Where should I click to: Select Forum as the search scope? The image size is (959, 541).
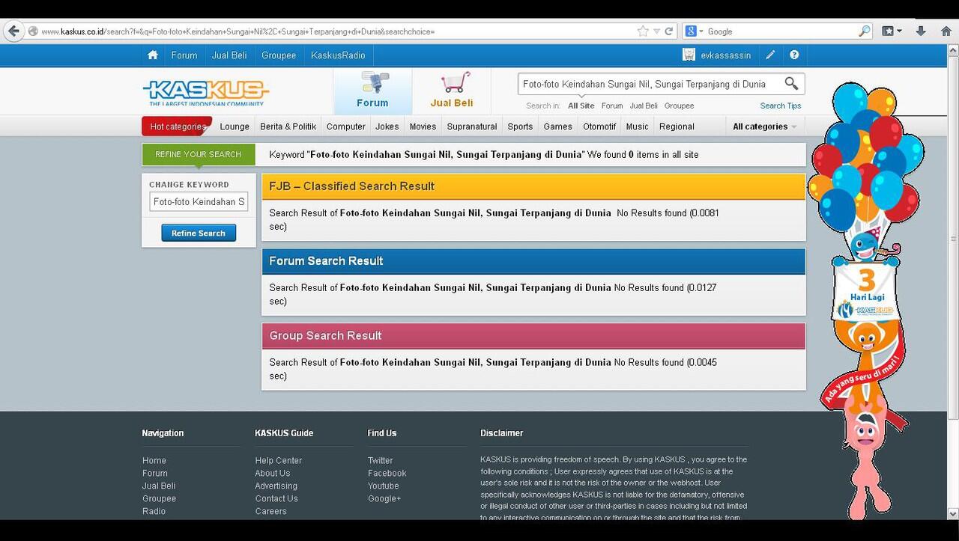point(612,106)
